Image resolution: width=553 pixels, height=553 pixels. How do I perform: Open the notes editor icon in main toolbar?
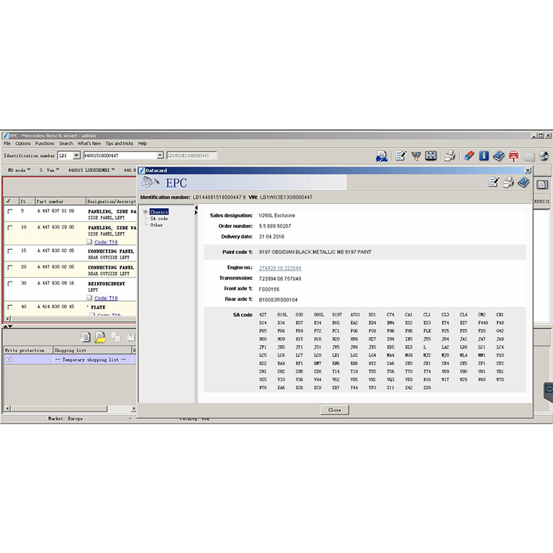(400, 156)
